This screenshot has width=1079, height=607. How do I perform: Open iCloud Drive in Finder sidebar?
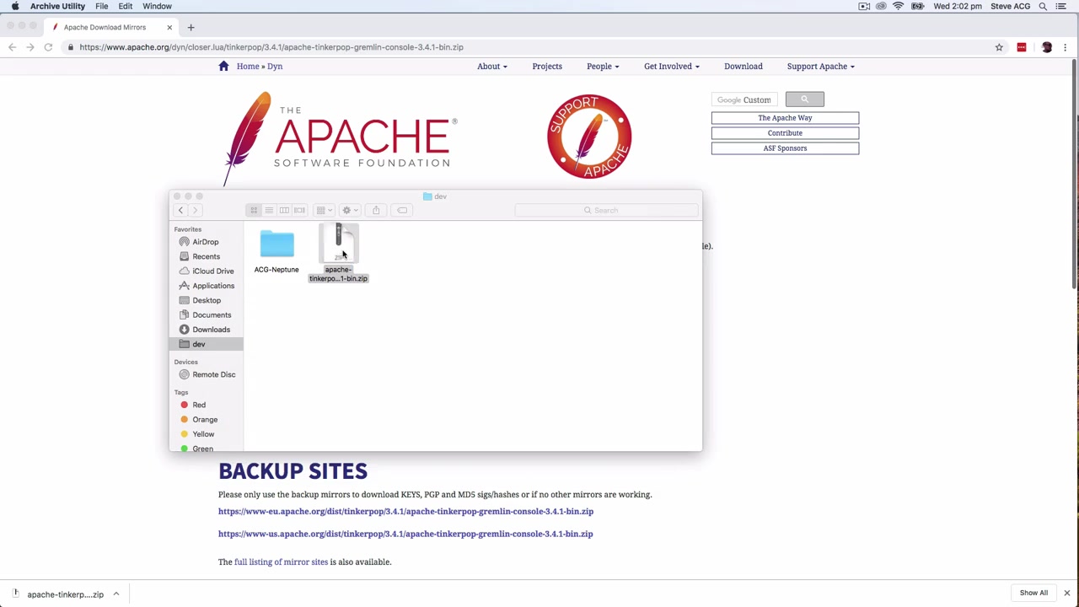pyautogui.click(x=212, y=271)
